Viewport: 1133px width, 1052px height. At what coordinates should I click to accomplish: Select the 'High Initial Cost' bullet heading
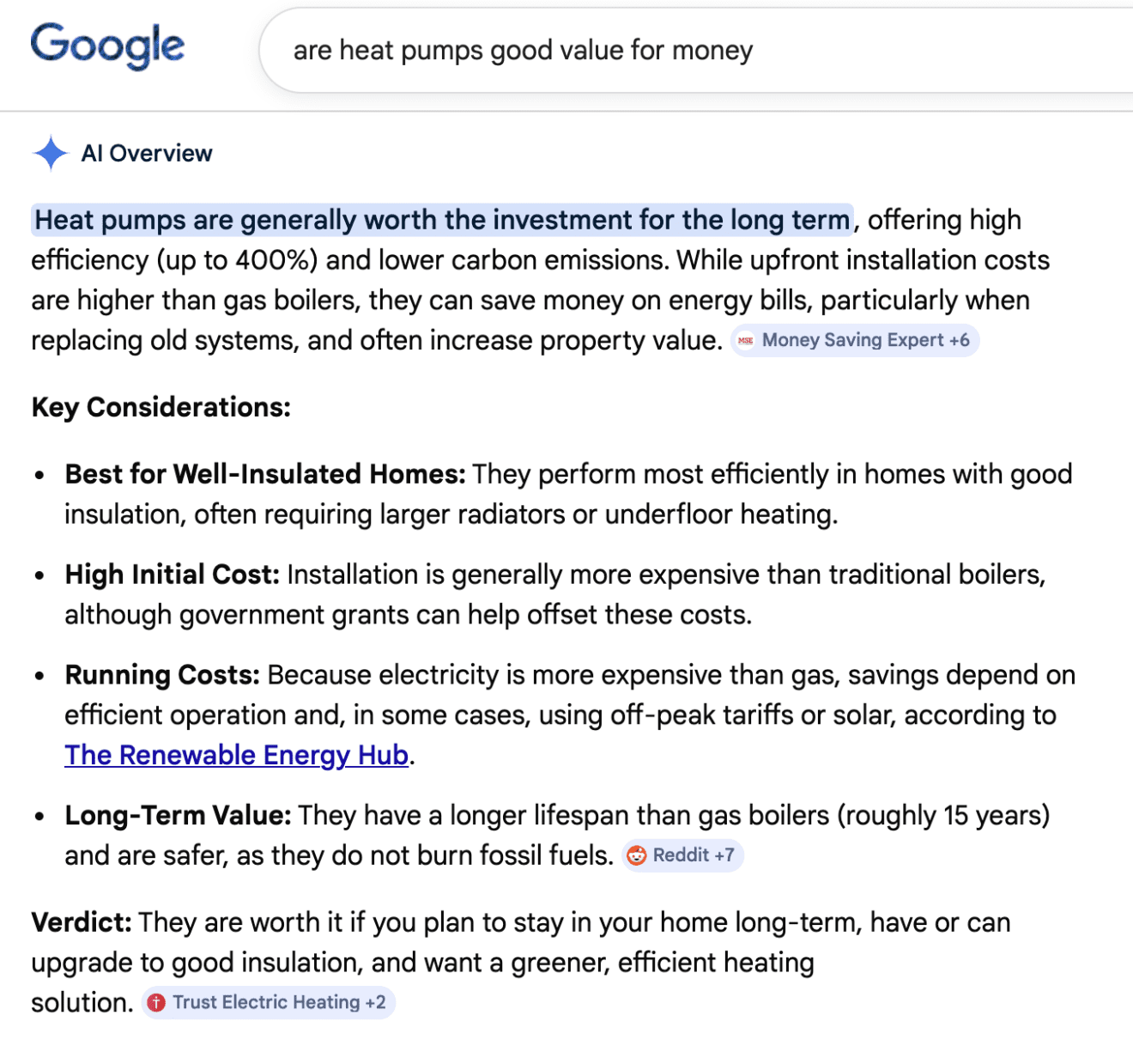click(x=172, y=575)
